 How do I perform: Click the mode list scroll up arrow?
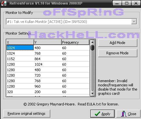click(92, 42)
